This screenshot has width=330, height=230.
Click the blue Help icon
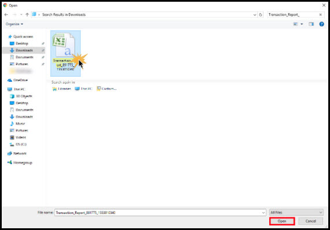pyautogui.click(x=321, y=24)
